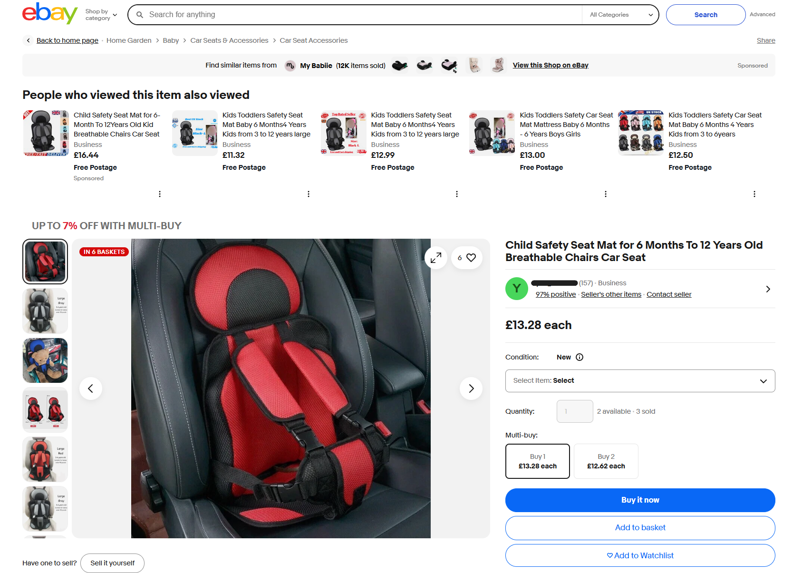
Task: Select the Buy 1 multi-buy option
Action: point(538,461)
